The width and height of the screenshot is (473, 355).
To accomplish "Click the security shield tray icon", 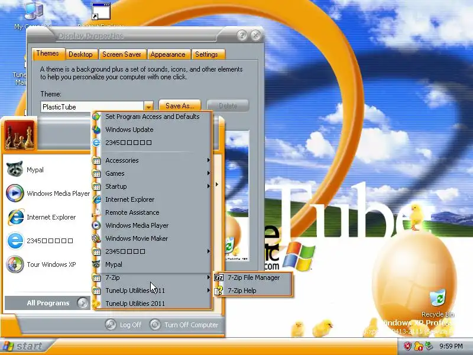I will click(x=407, y=346).
